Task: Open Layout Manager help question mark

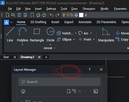Action: [x=90, y=69]
